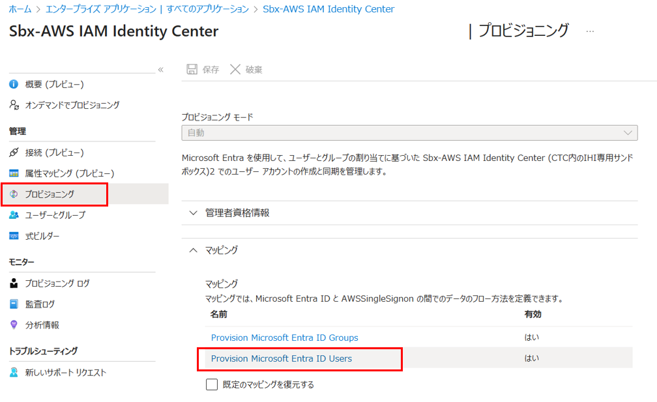Click the プロビジョニング ログ icon
This screenshot has height=402, width=657.
point(14,283)
